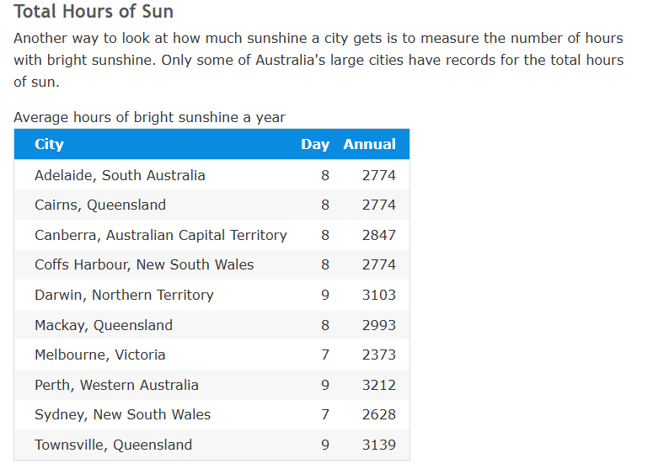Click annual value 2847 for Canberra
This screenshot has height=464, width=653.
pos(378,235)
